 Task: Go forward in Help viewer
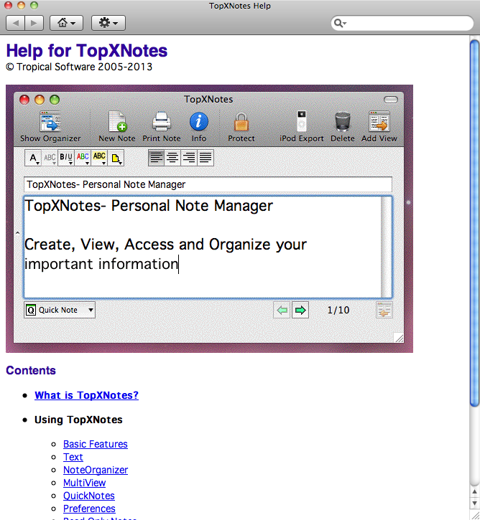[x=34, y=23]
